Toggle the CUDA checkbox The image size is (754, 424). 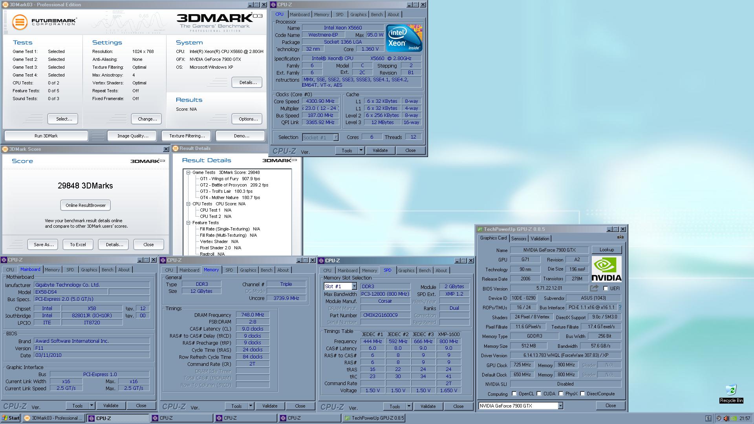[x=539, y=394]
